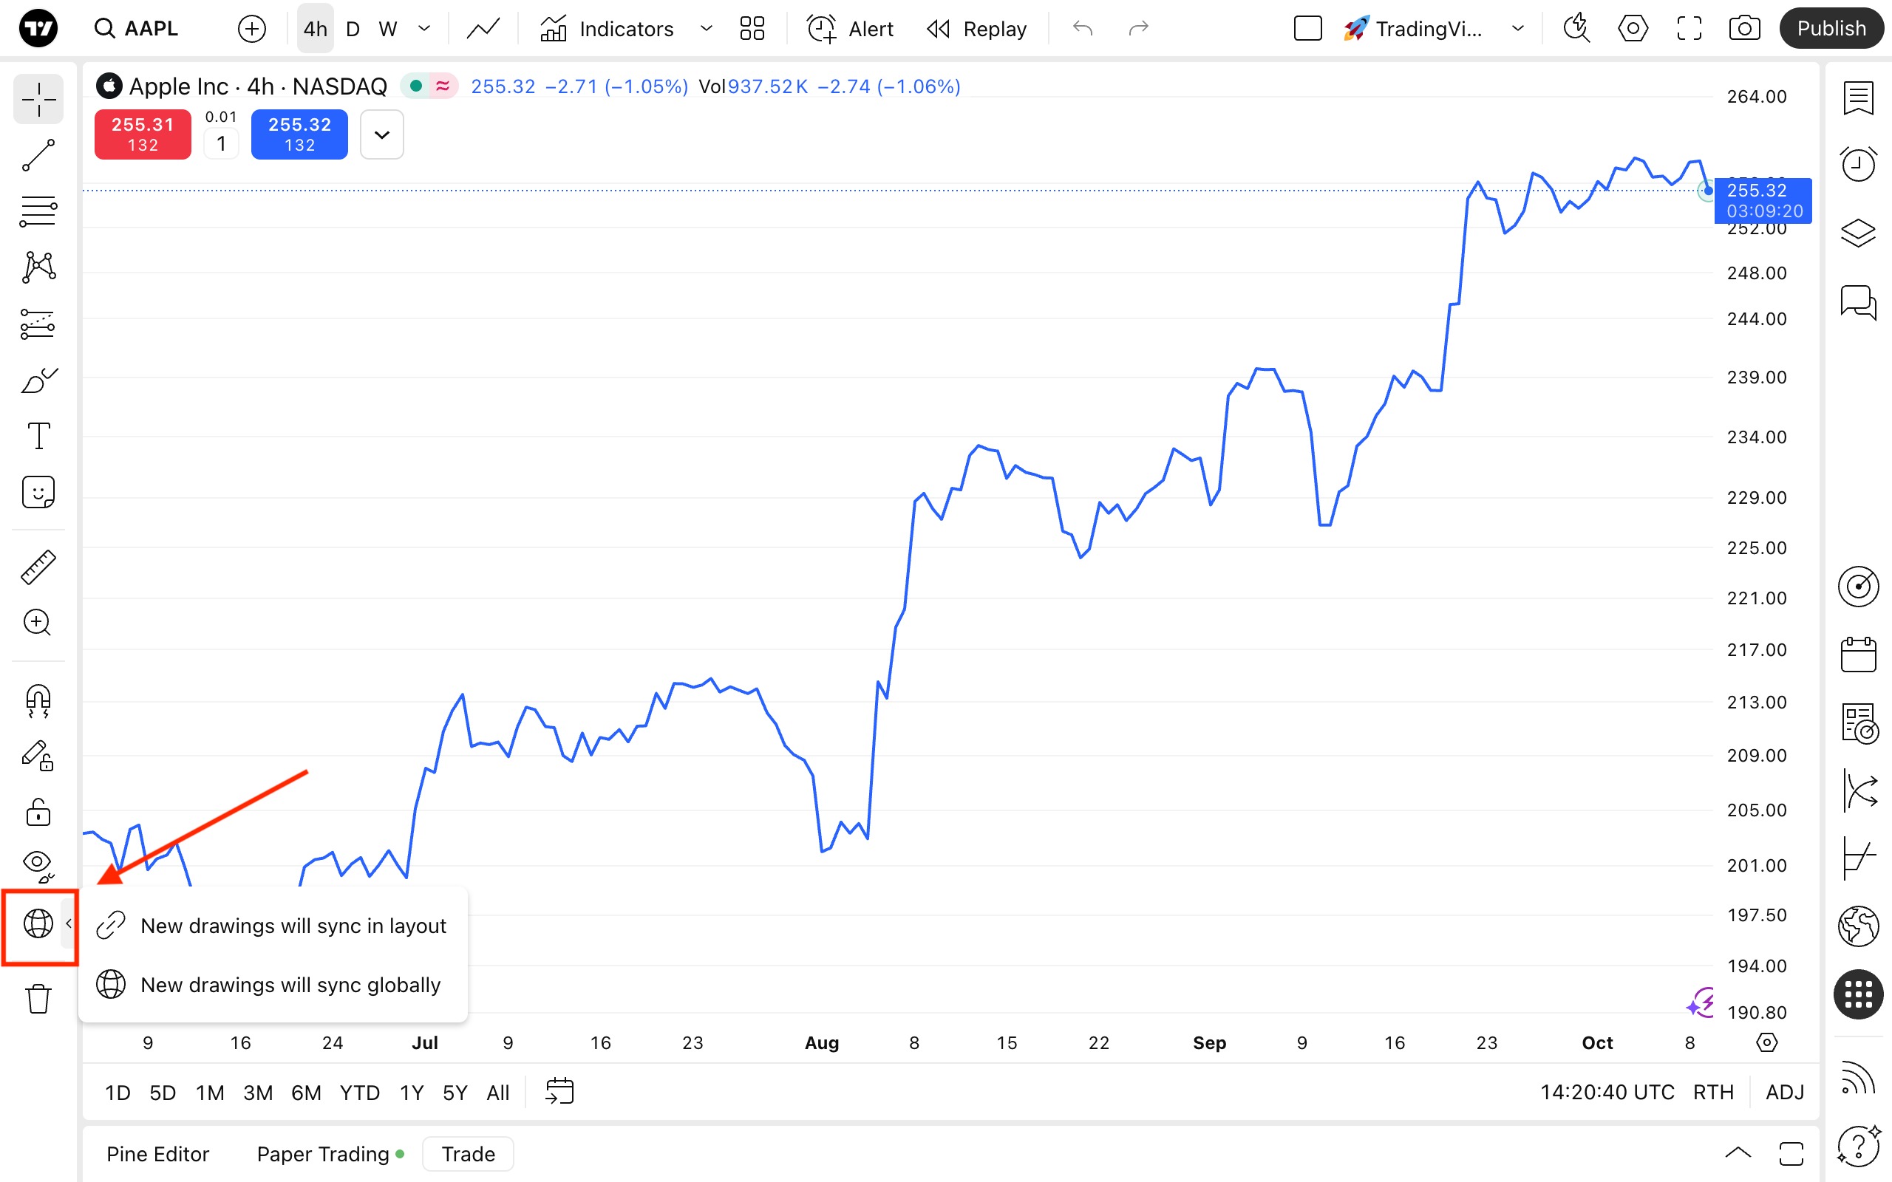Viewport: 1892px width, 1182px height.
Task: Open the ruler Measure tool
Action: tap(38, 567)
